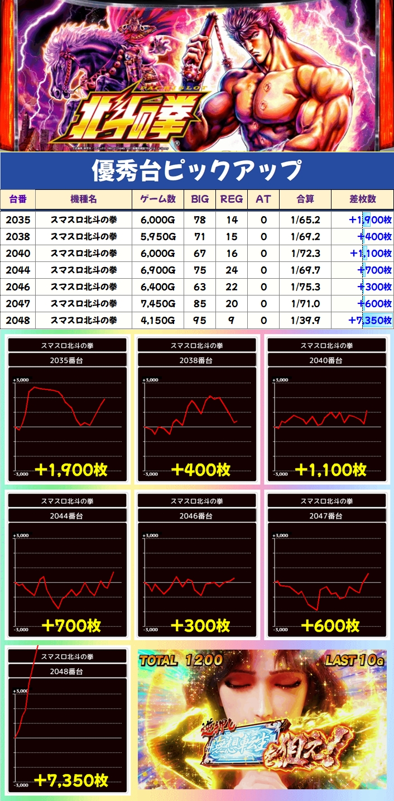Click the 1/69.7 combined rate cell
This screenshot has height=801, width=394.
(305, 270)
